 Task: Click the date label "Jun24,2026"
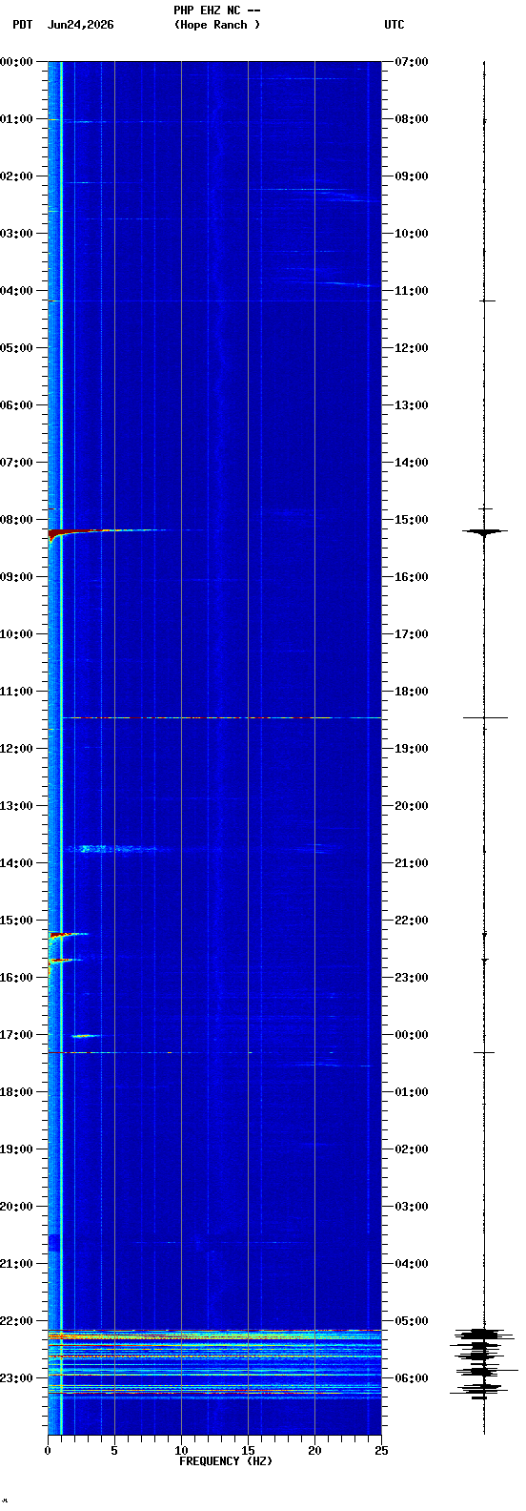coord(80,25)
